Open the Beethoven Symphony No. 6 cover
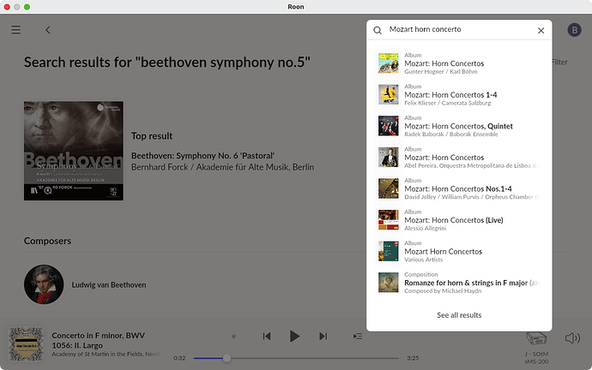This screenshot has height=370, width=592. (x=73, y=151)
